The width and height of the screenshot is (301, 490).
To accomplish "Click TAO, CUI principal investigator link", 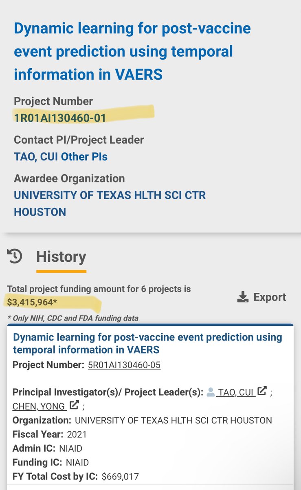I will pyautogui.click(x=236, y=392).
